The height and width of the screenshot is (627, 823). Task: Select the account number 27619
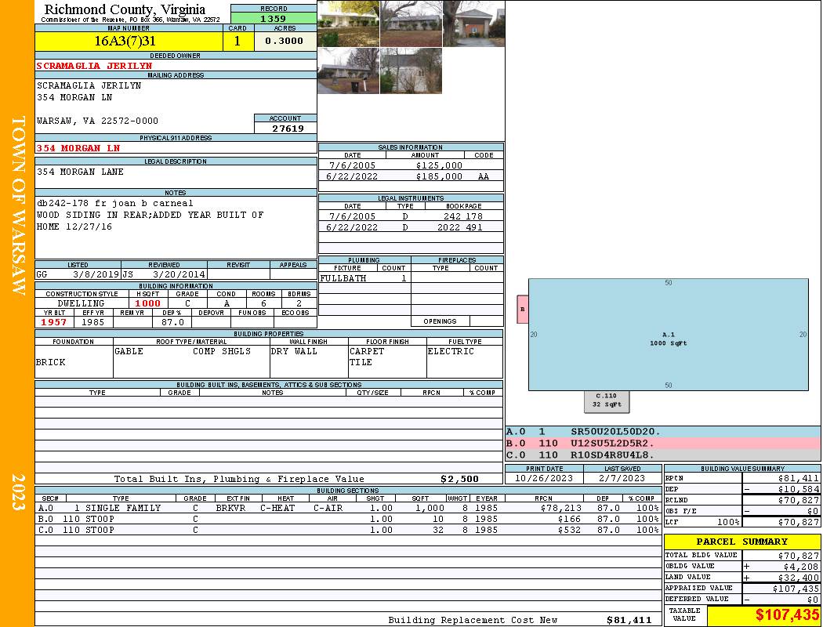[285, 128]
